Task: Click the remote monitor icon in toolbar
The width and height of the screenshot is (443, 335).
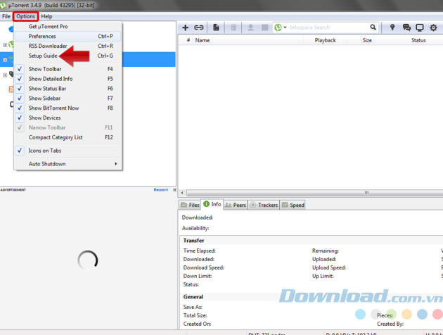Action: pyautogui.click(x=420, y=27)
